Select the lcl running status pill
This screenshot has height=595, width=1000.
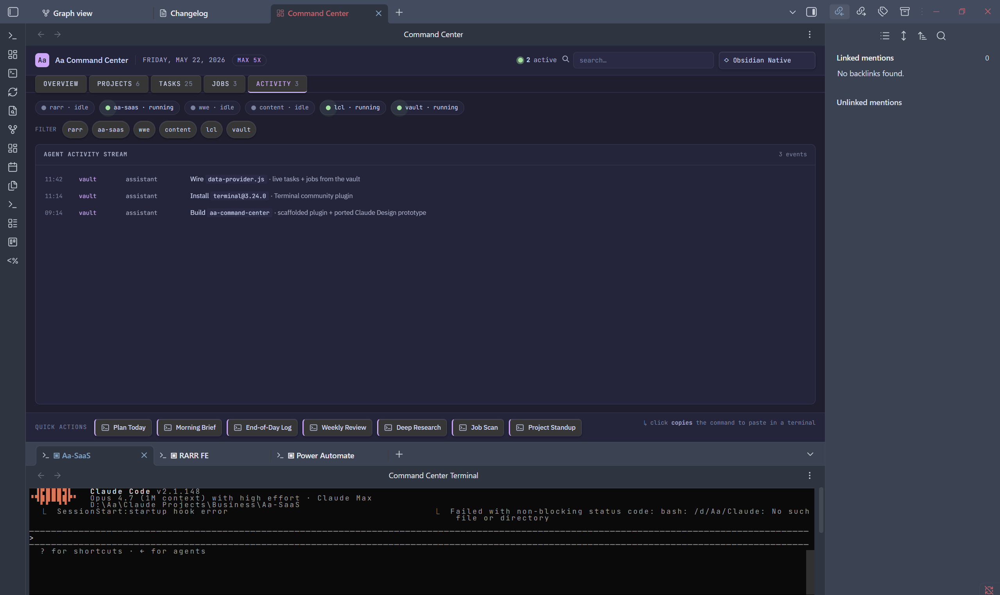tap(353, 107)
